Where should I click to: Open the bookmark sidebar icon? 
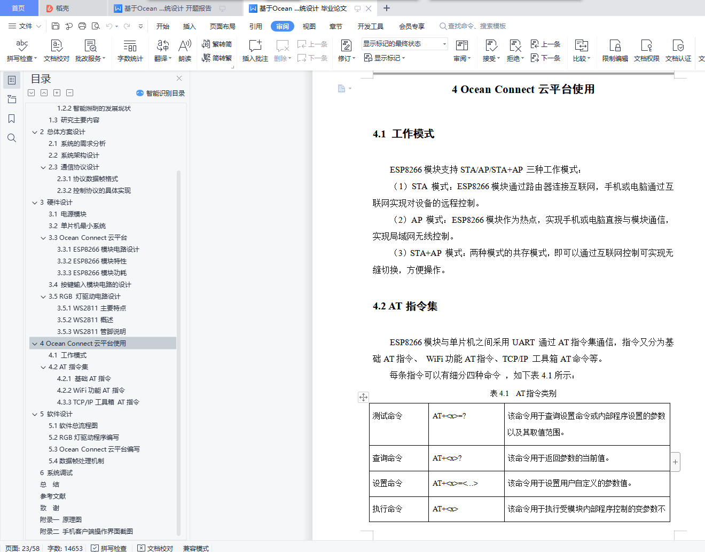click(x=12, y=119)
